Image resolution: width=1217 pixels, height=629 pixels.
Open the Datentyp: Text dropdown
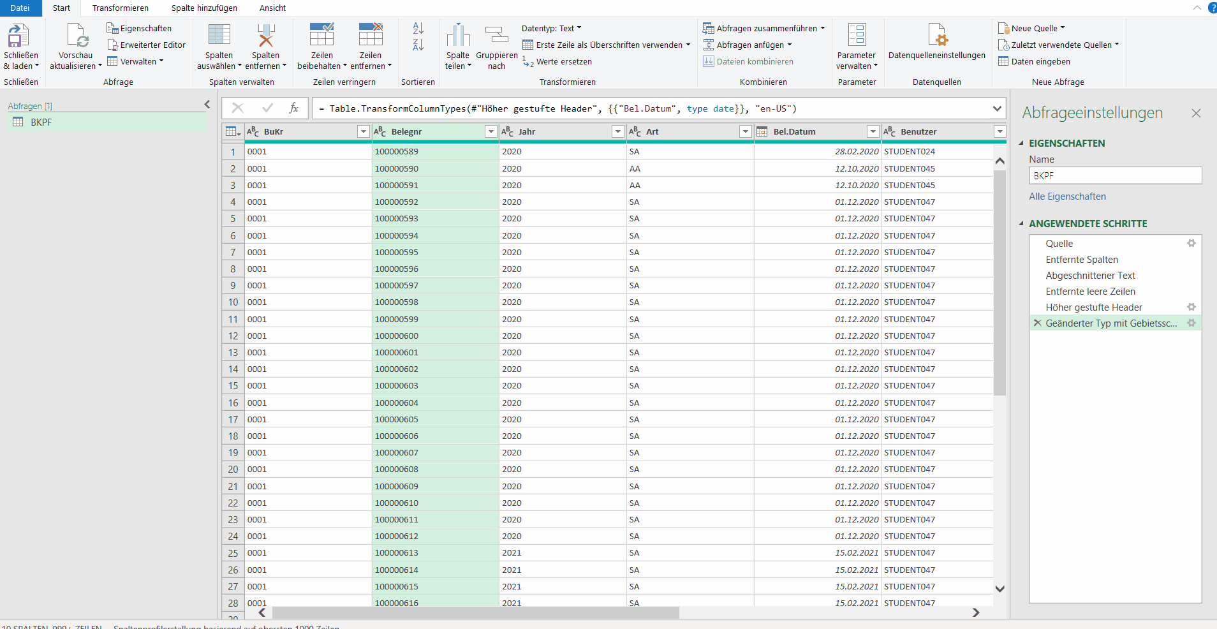click(551, 28)
